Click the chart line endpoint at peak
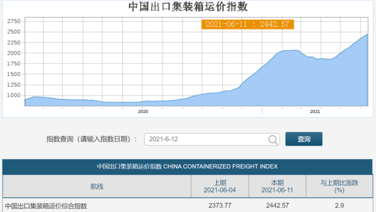376x212 pixels. [367, 34]
